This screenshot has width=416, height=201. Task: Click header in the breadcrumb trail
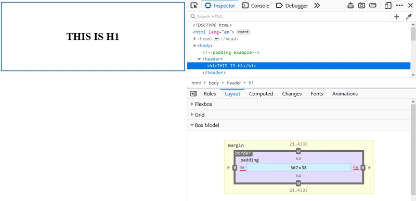[x=233, y=83]
